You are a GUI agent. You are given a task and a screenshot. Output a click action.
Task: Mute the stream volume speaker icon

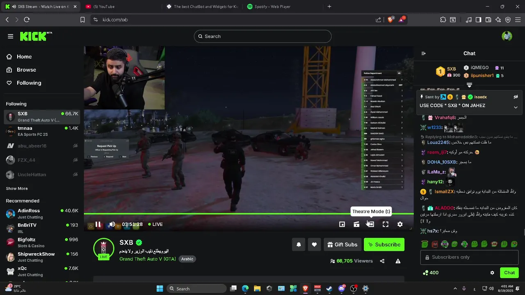(112, 224)
